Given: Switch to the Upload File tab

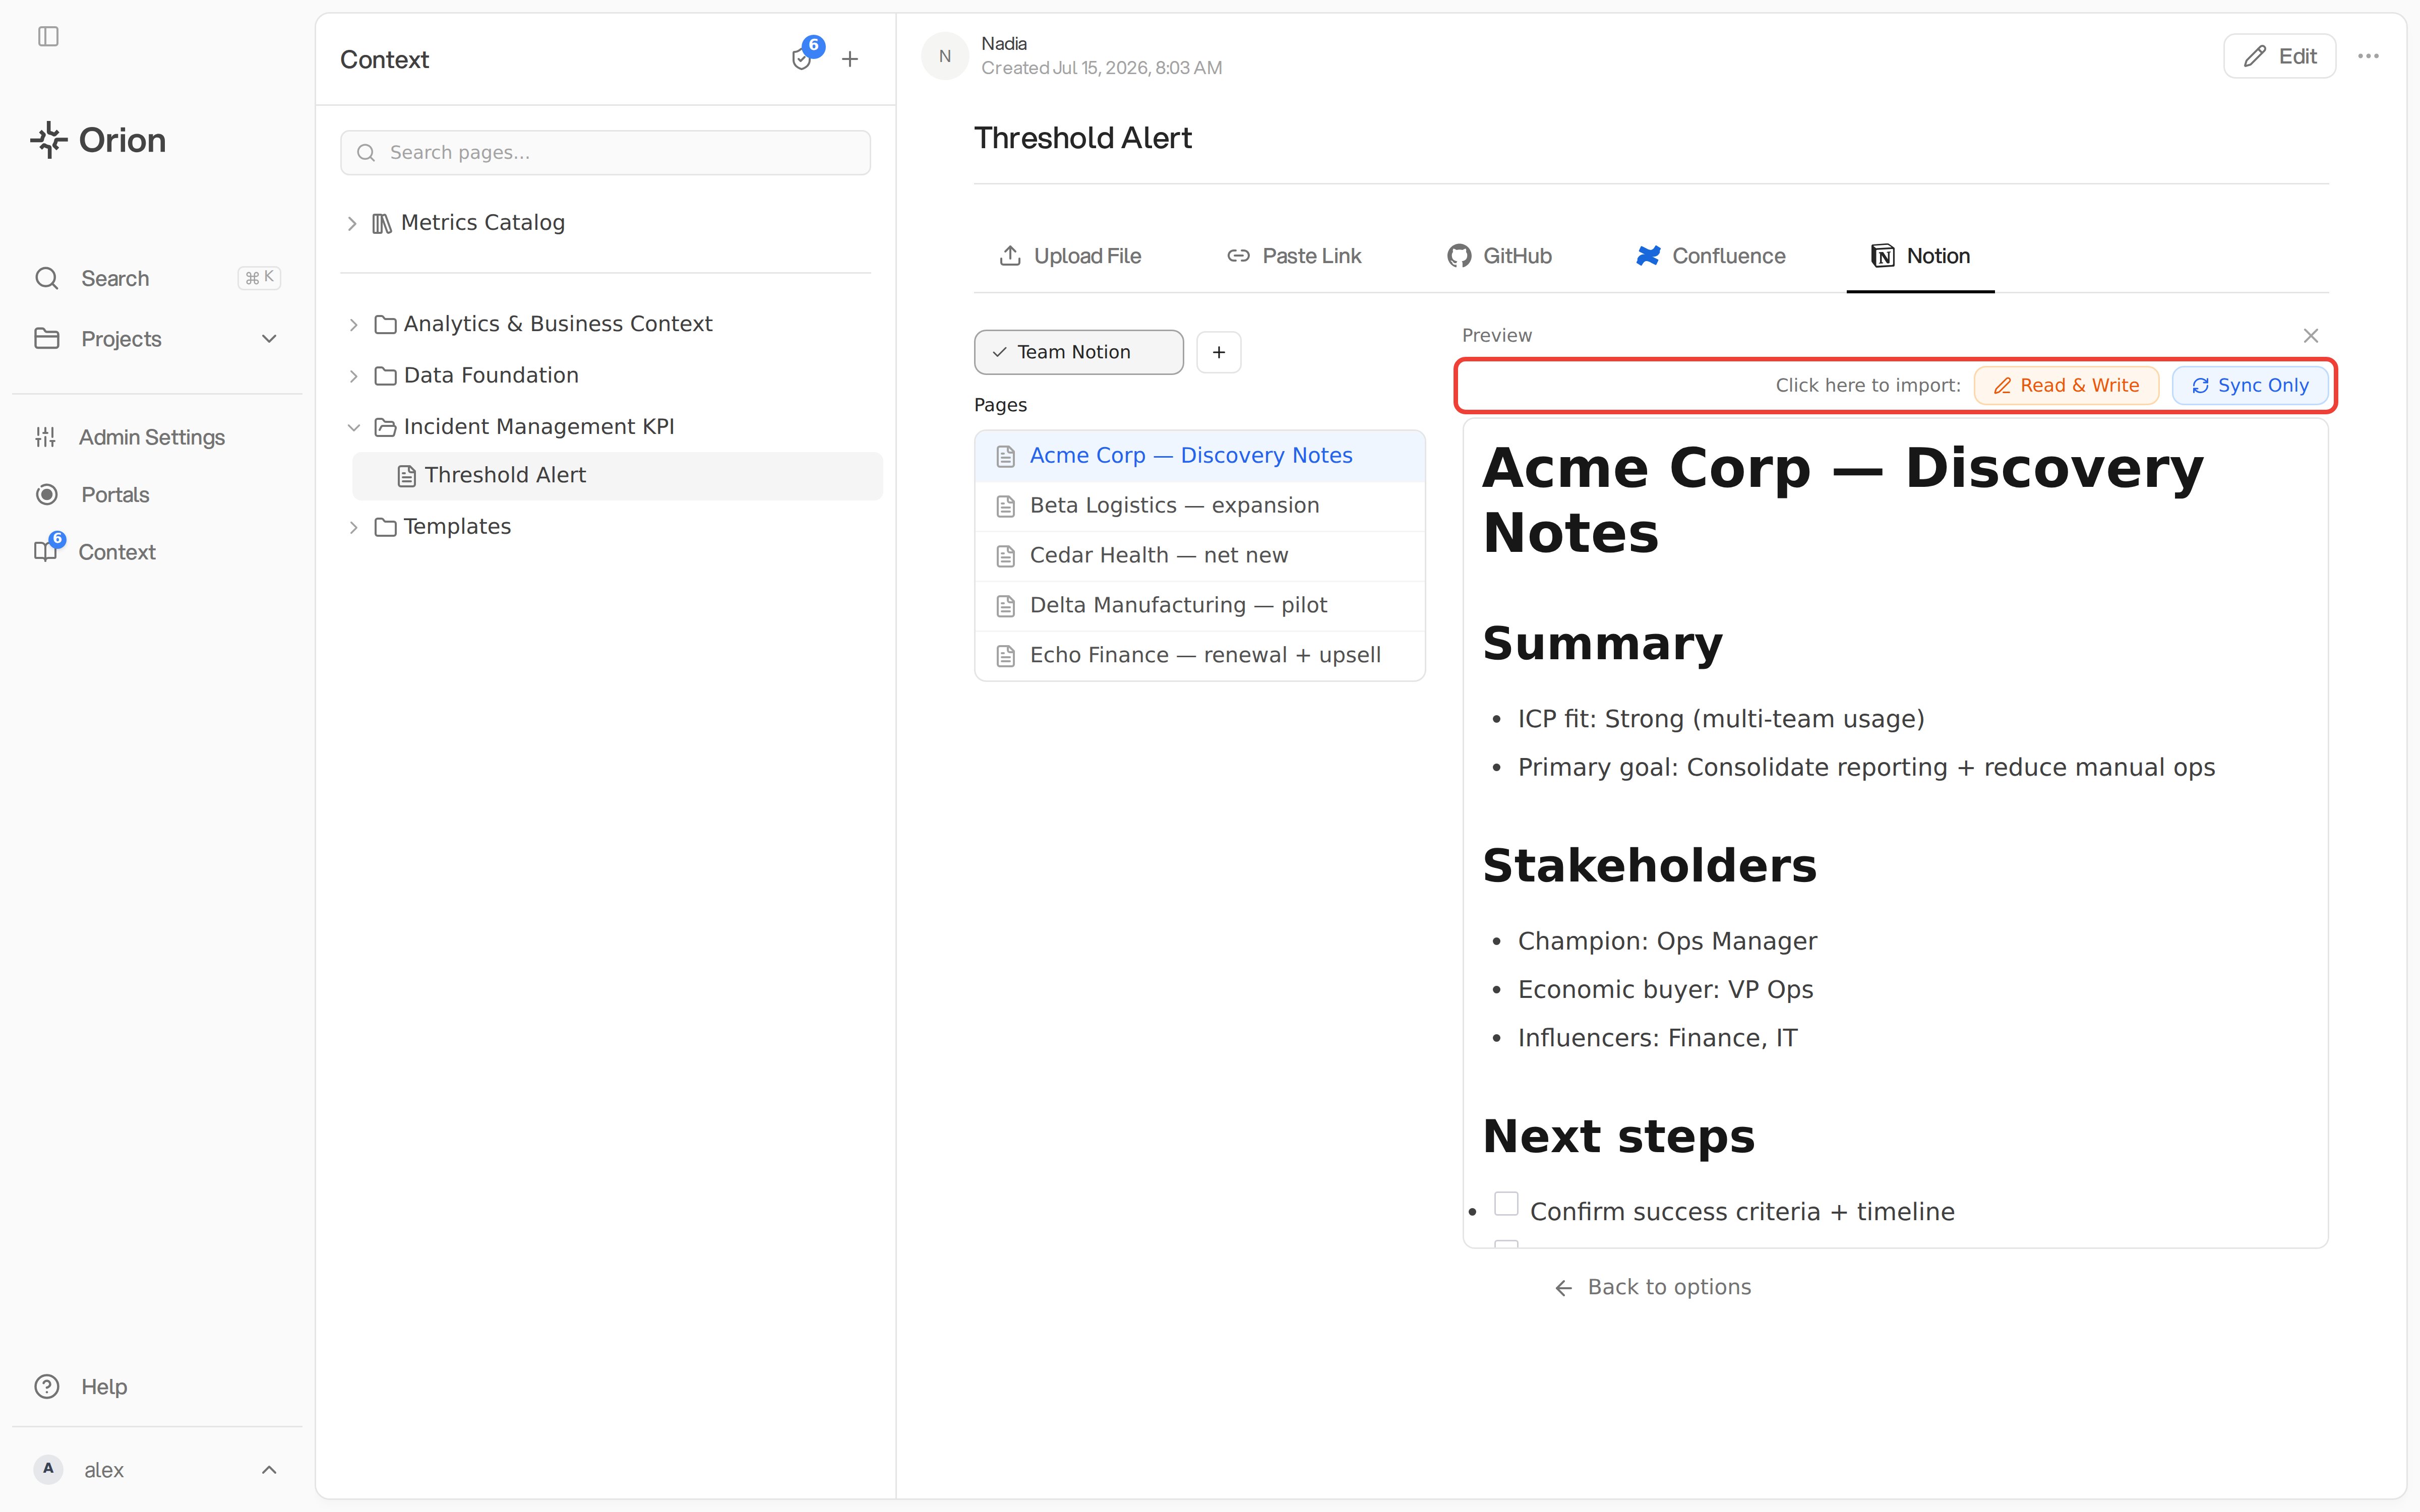Looking at the screenshot, I should (x=1070, y=256).
